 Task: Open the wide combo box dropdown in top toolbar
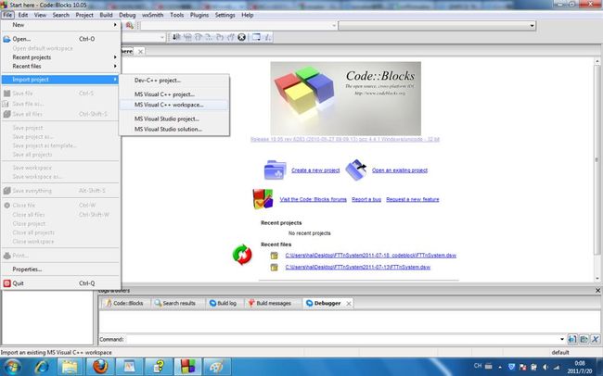tap(333, 26)
